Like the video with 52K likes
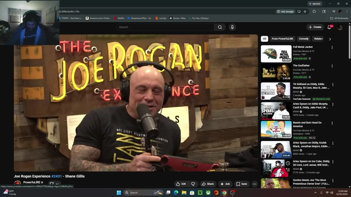 181,184
